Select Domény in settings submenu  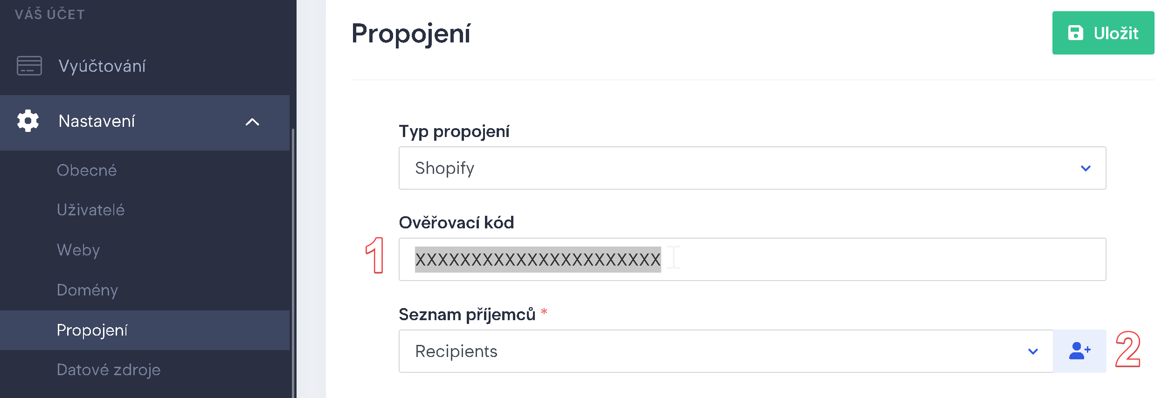tap(87, 290)
